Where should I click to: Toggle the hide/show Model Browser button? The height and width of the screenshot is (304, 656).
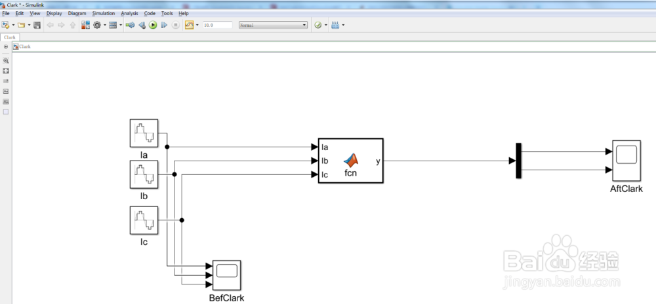click(x=6, y=47)
